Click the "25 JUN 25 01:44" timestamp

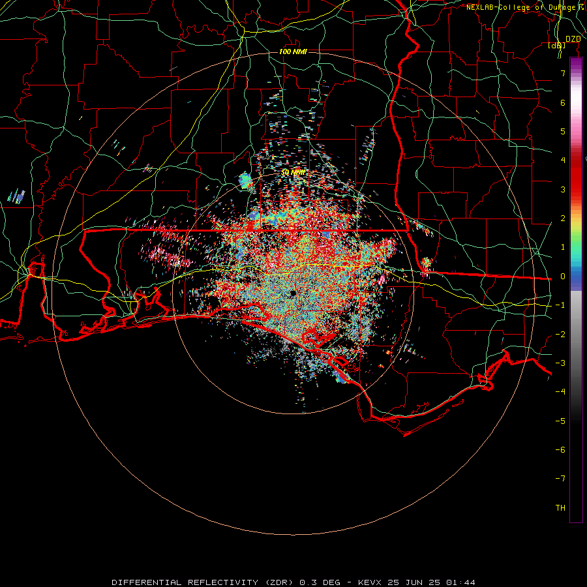click(x=431, y=582)
